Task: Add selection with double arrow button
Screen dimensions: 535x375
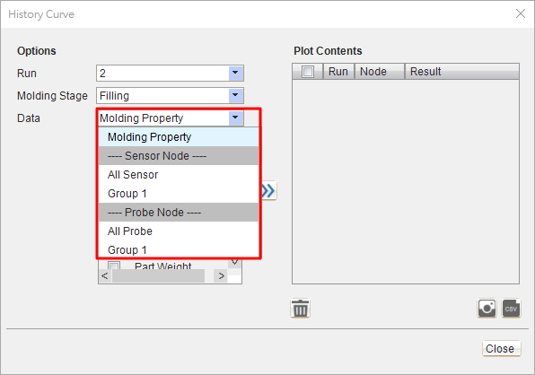Action: (x=269, y=190)
